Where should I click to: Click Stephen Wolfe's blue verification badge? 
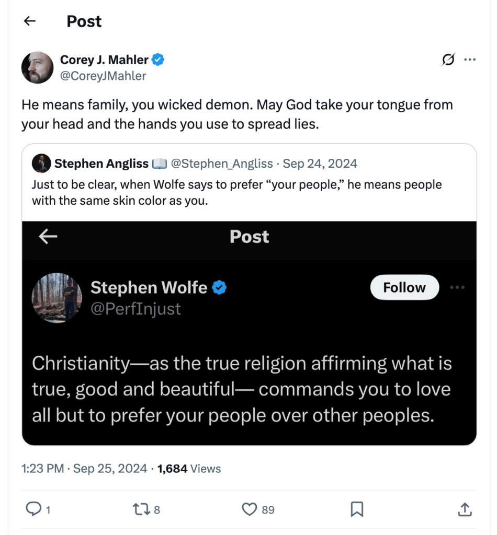[x=219, y=287]
